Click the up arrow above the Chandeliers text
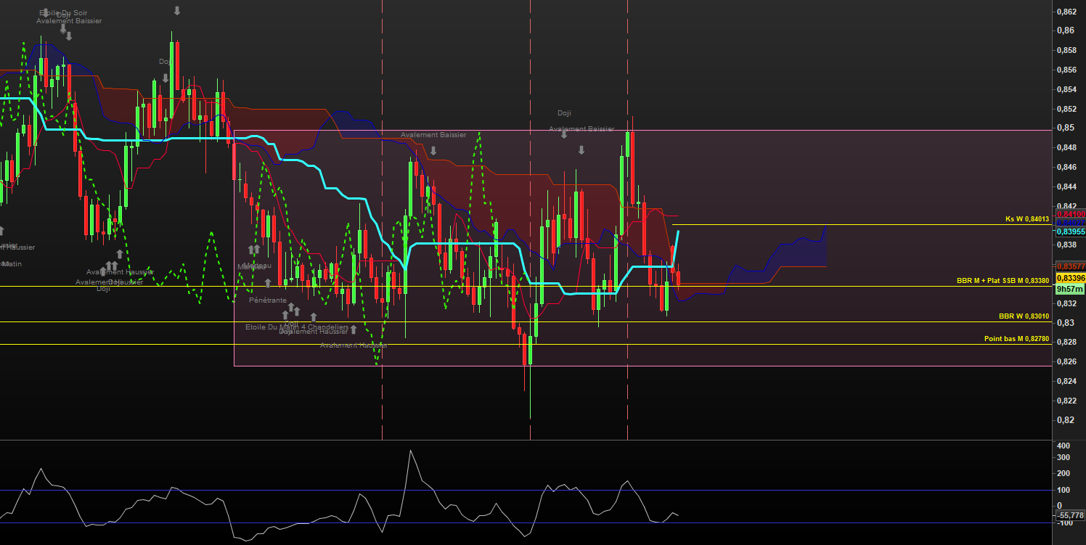Viewport: 1086px width, 545px height. pyautogui.click(x=314, y=317)
